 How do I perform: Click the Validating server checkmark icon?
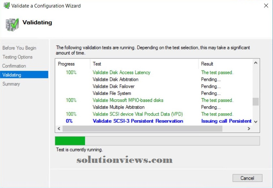[x=12, y=25]
